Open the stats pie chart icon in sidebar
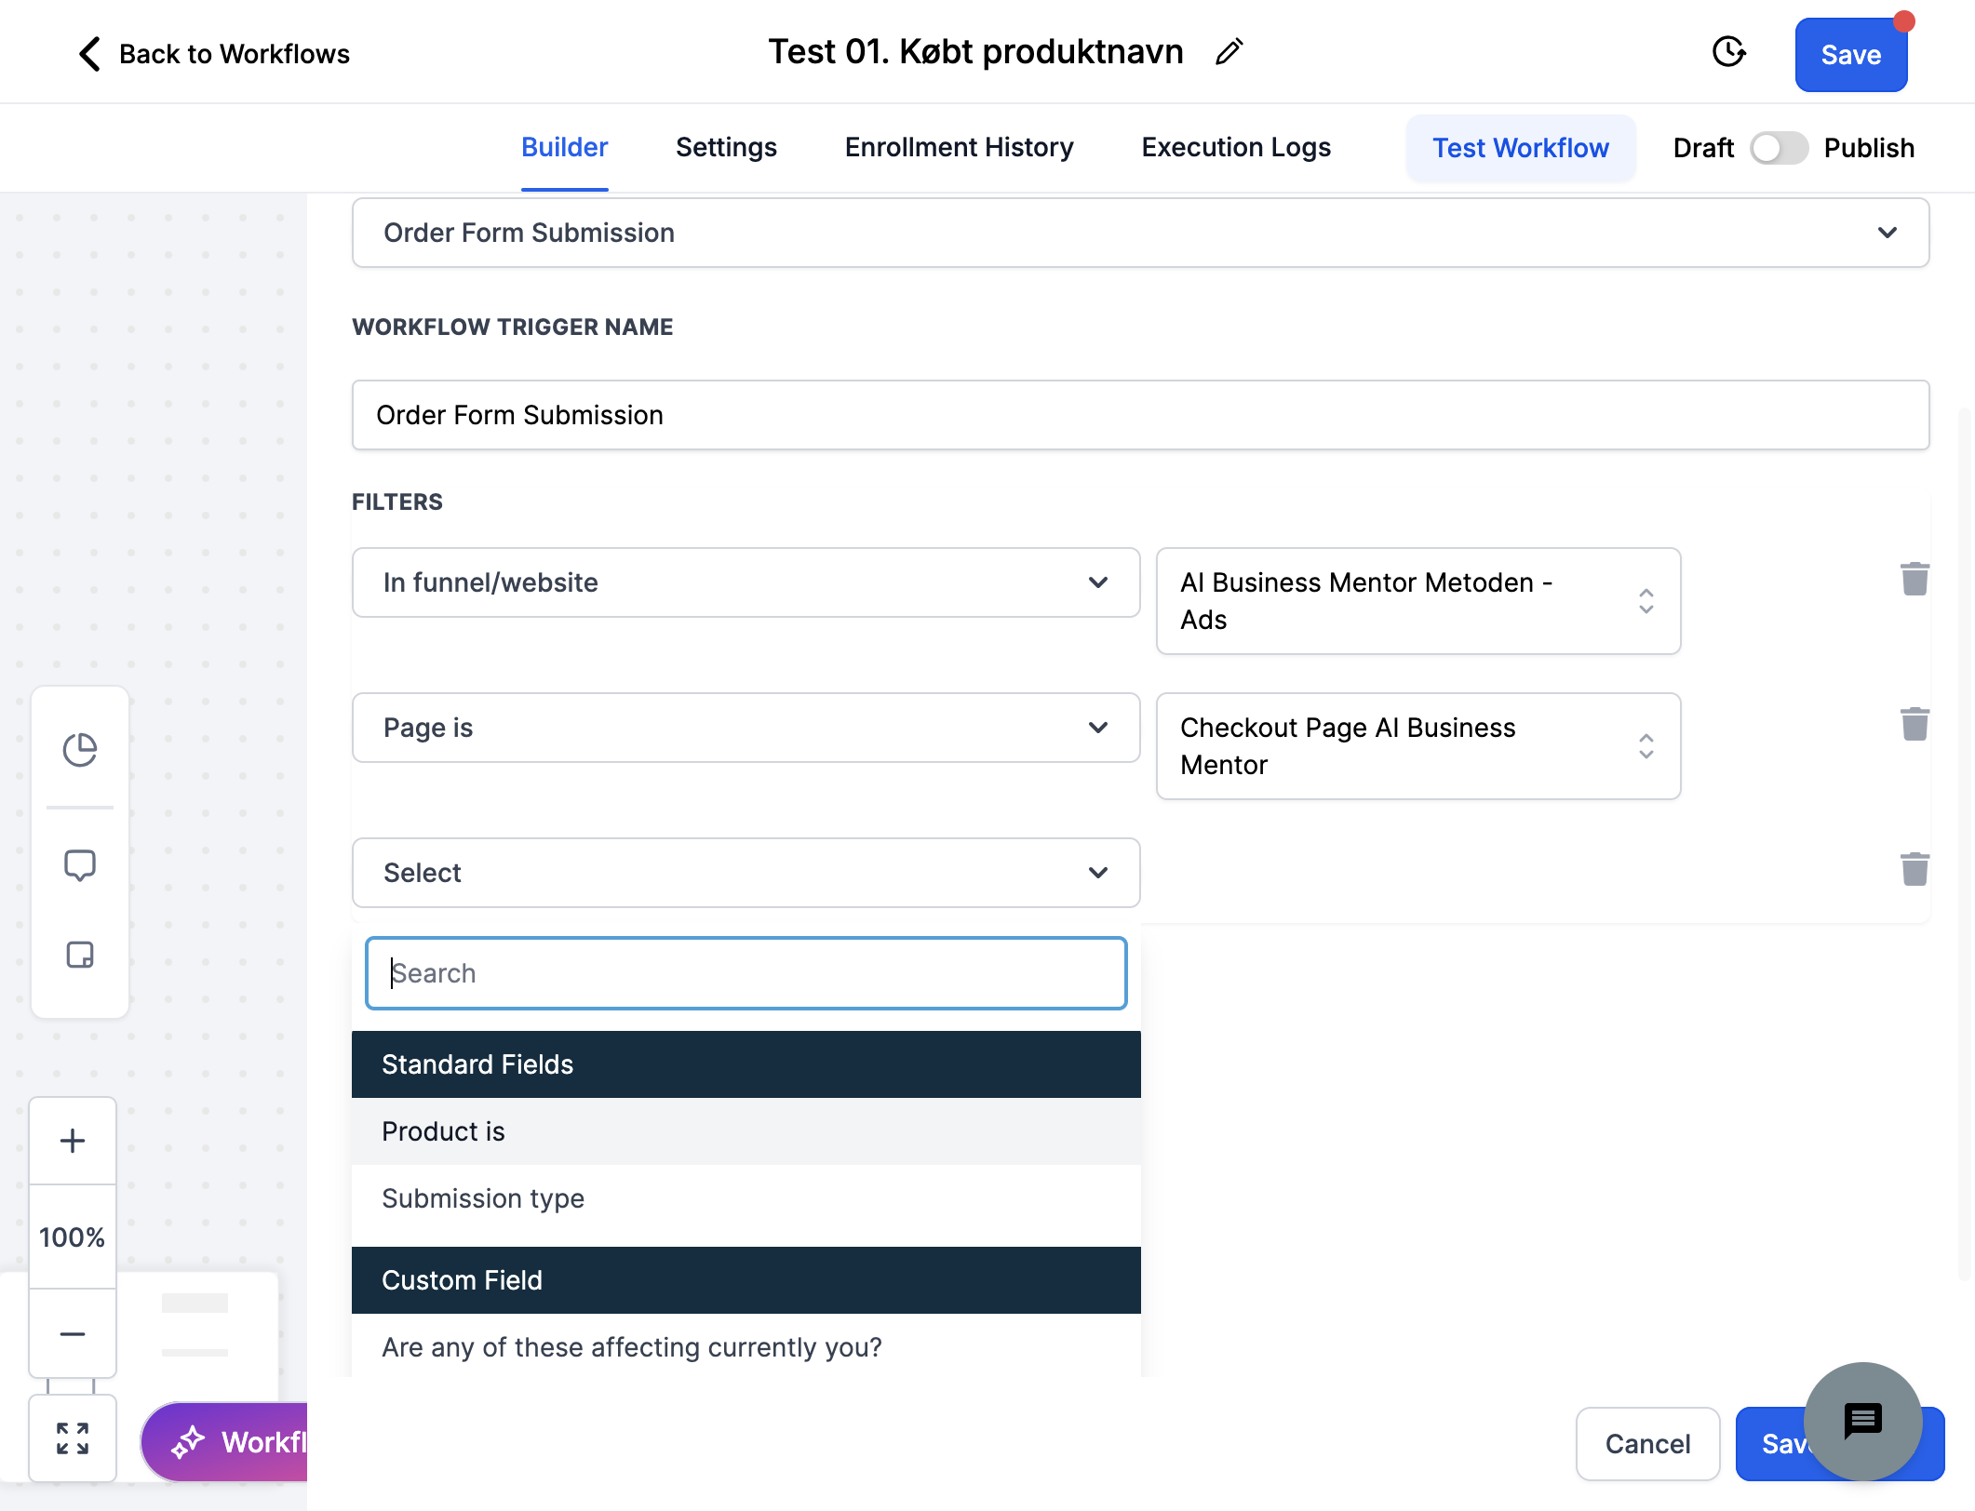The width and height of the screenshot is (1975, 1511). click(x=80, y=750)
